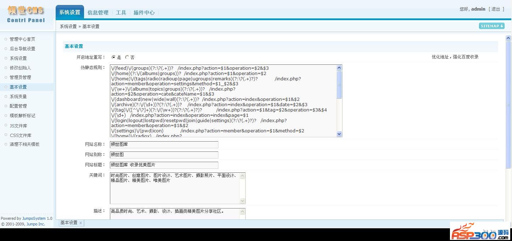Image resolution: width=512 pixels, height=241 pixels.
Task: Click the admin username text
Action: coord(478,9)
